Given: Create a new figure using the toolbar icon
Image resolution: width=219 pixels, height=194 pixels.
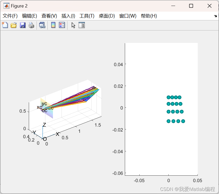Looking at the screenshot, I should pos(5,25).
